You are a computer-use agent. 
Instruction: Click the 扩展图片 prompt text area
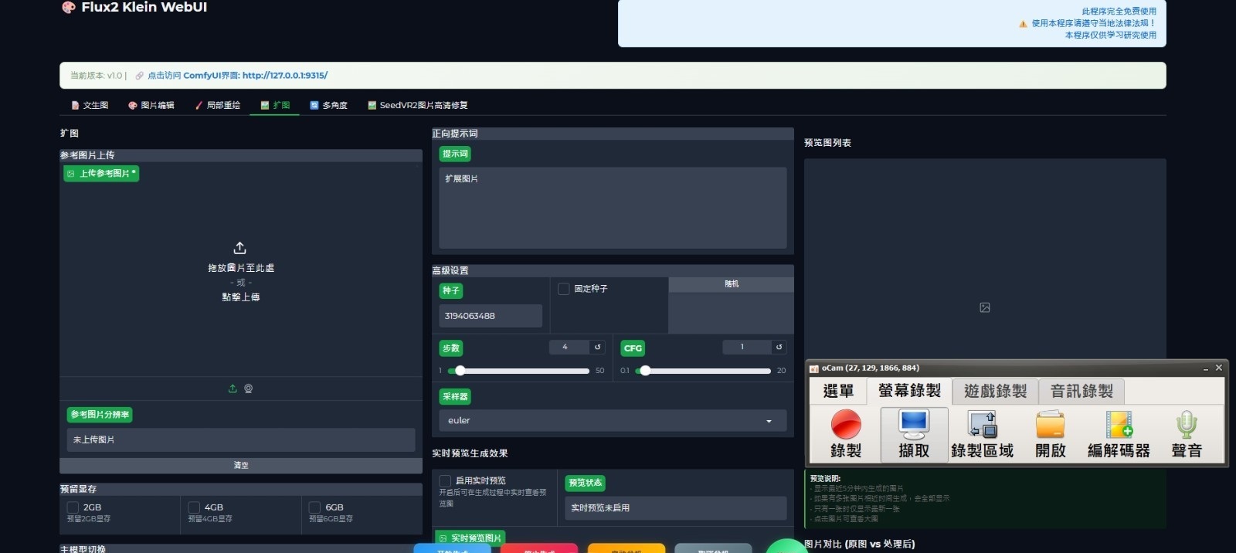[x=613, y=208]
